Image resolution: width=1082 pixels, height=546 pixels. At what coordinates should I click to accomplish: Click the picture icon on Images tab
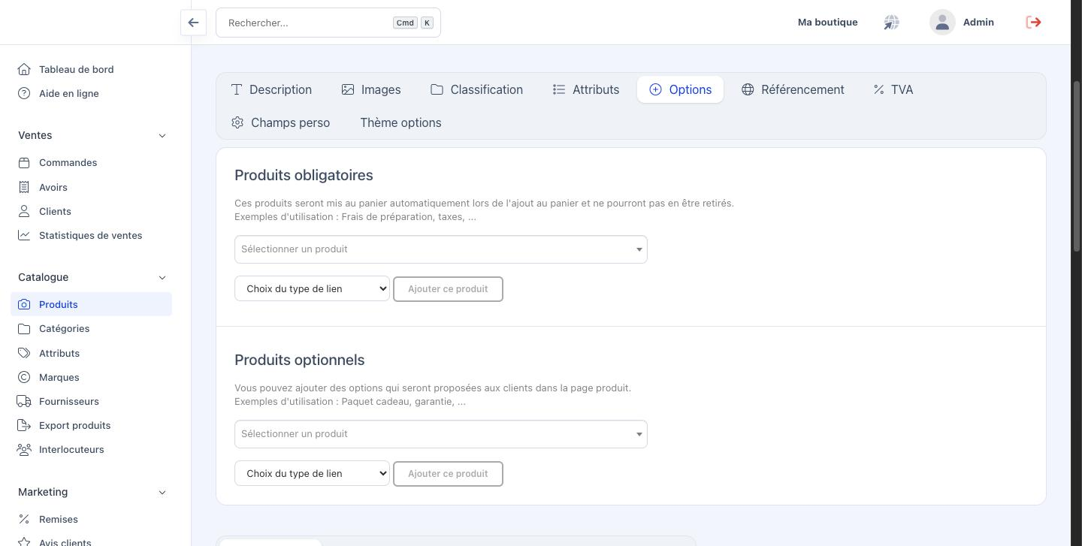point(348,89)
